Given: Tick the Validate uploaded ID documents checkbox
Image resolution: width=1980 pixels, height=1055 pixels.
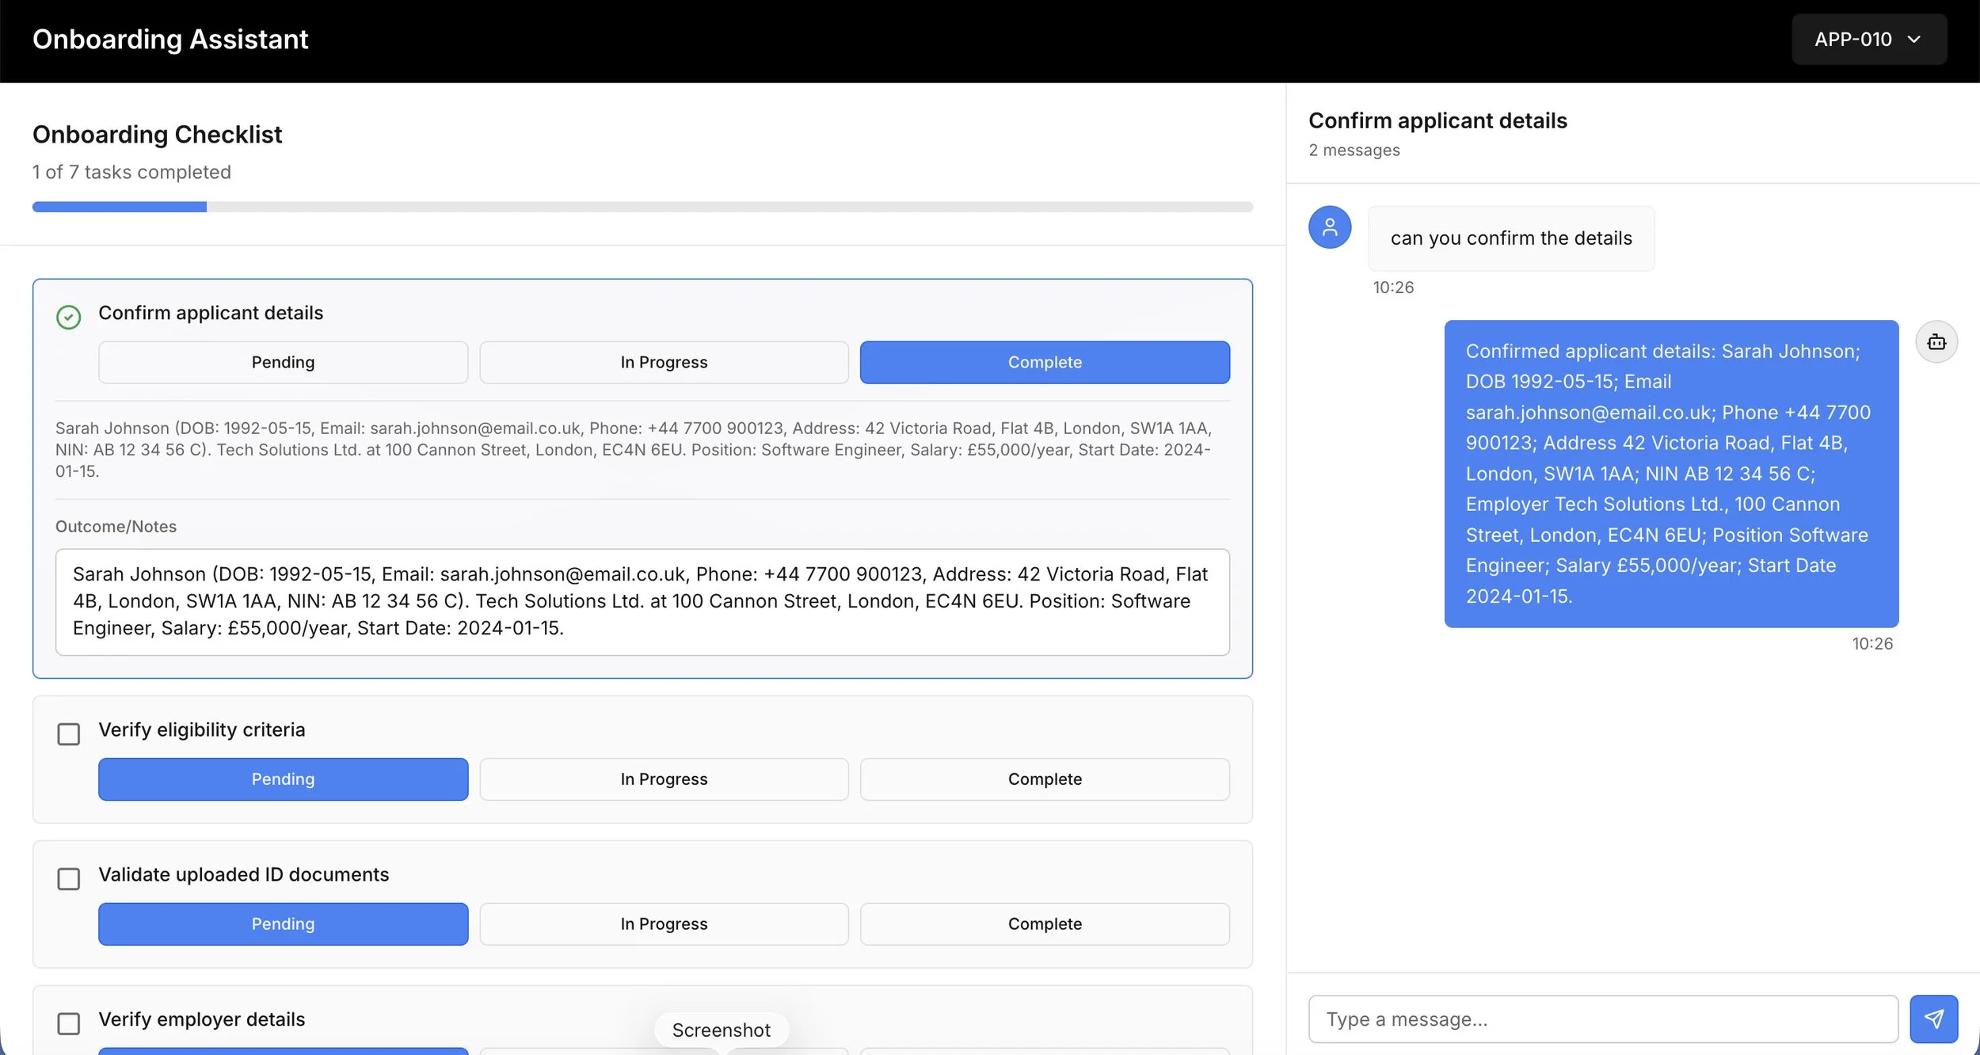Looking at the screenshot, I should 69,879.
